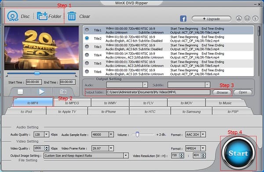Click the Volume slider handle
This screenshot has height=172, width=264.
(x=137, y=134)
